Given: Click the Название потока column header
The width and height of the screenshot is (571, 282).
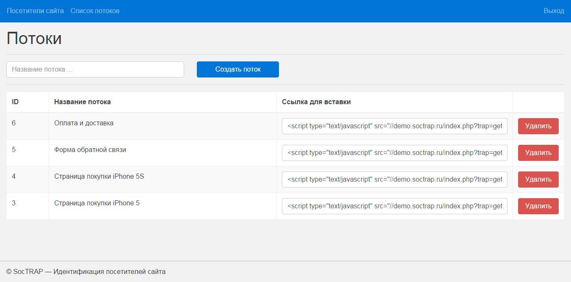Looking at the screenshot, I should pyautogui.click(x=83, y=102).
